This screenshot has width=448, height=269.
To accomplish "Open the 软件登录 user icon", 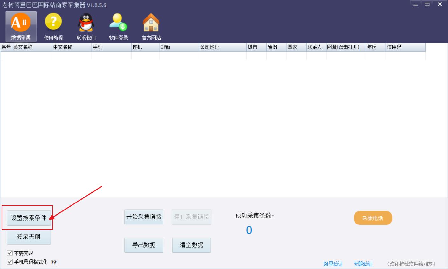I will click(x=119, y=26).
